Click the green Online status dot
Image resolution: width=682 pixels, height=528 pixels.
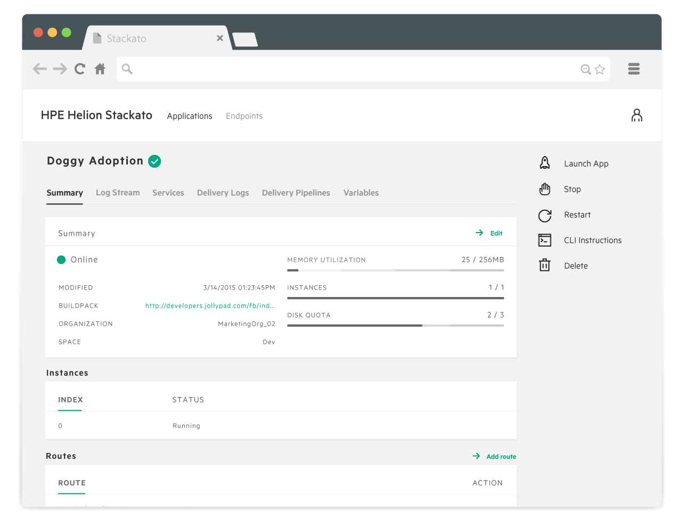pos(61,260)
